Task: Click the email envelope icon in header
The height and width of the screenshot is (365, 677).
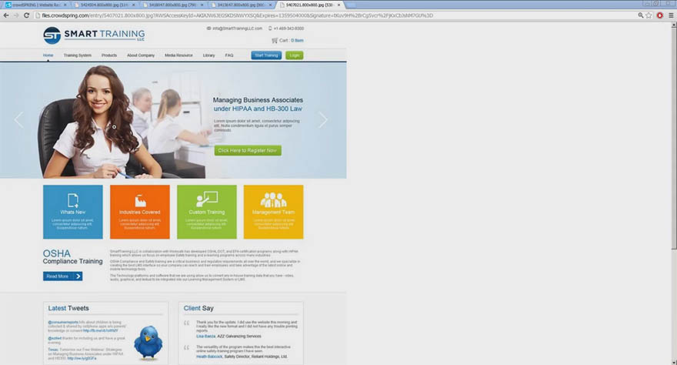Action: click(208, 28)
